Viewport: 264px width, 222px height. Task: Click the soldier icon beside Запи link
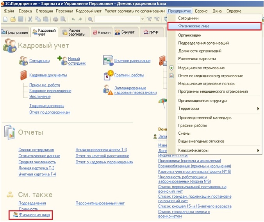[155, 136]
